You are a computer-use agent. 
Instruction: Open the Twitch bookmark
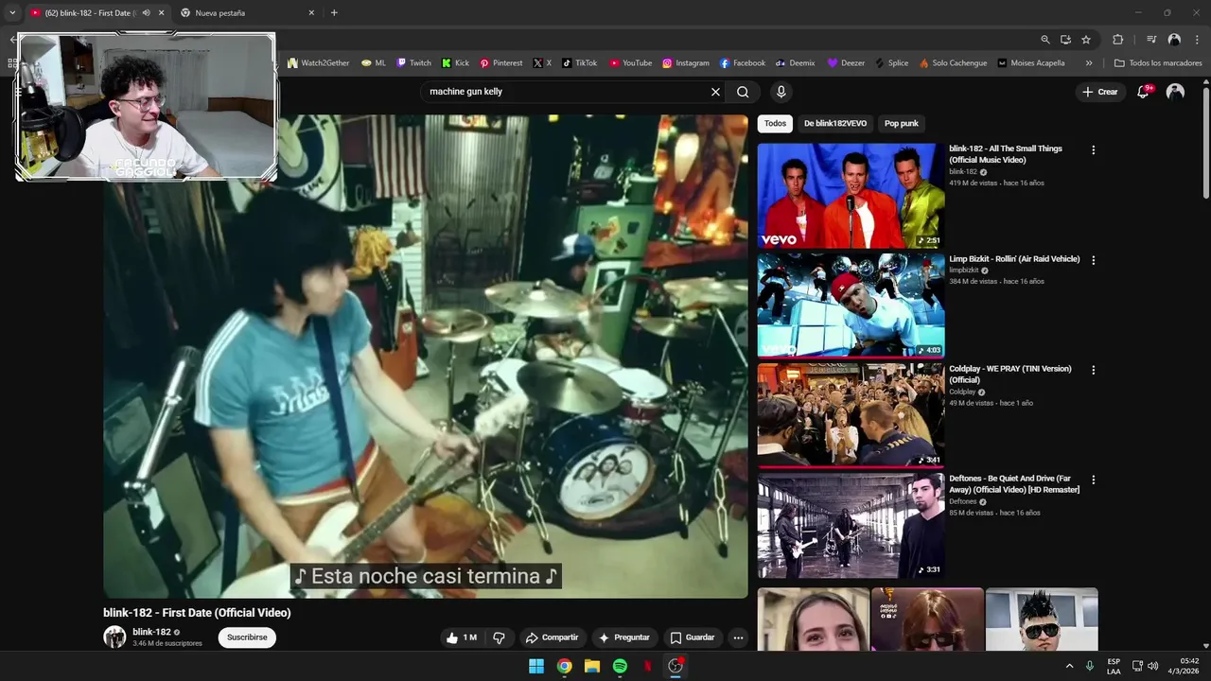click(413, 63)
